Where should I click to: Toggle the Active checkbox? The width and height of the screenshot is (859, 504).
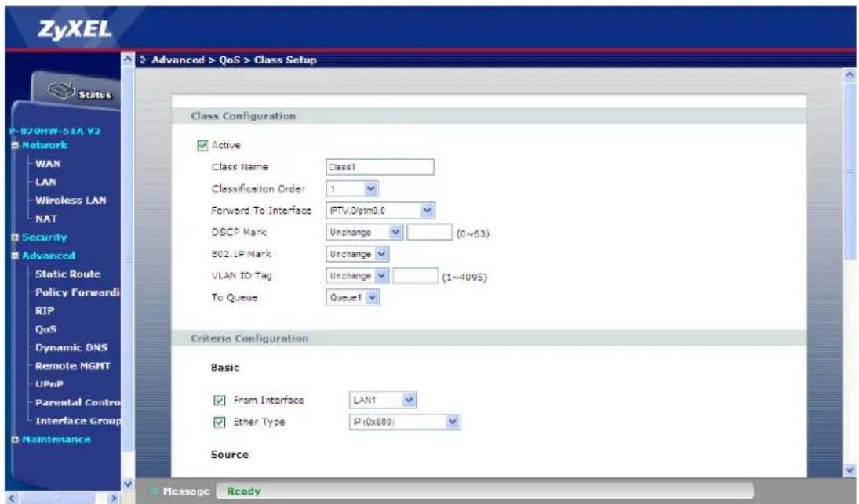click(x=202, y=145)
